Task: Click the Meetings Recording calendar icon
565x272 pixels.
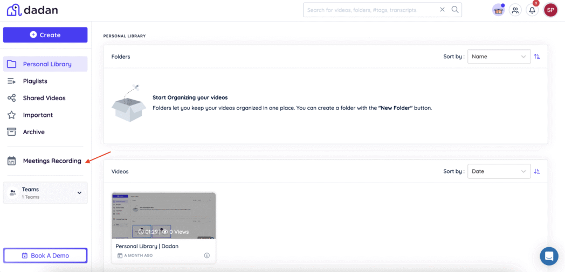Action: (x=12, y=161)
